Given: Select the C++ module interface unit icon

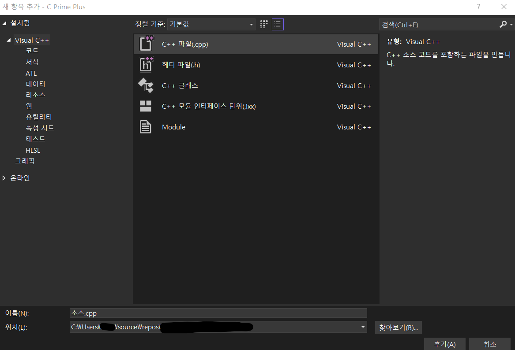Looking at the screenshot, I should pyautogui.click(x=146, y=106).
